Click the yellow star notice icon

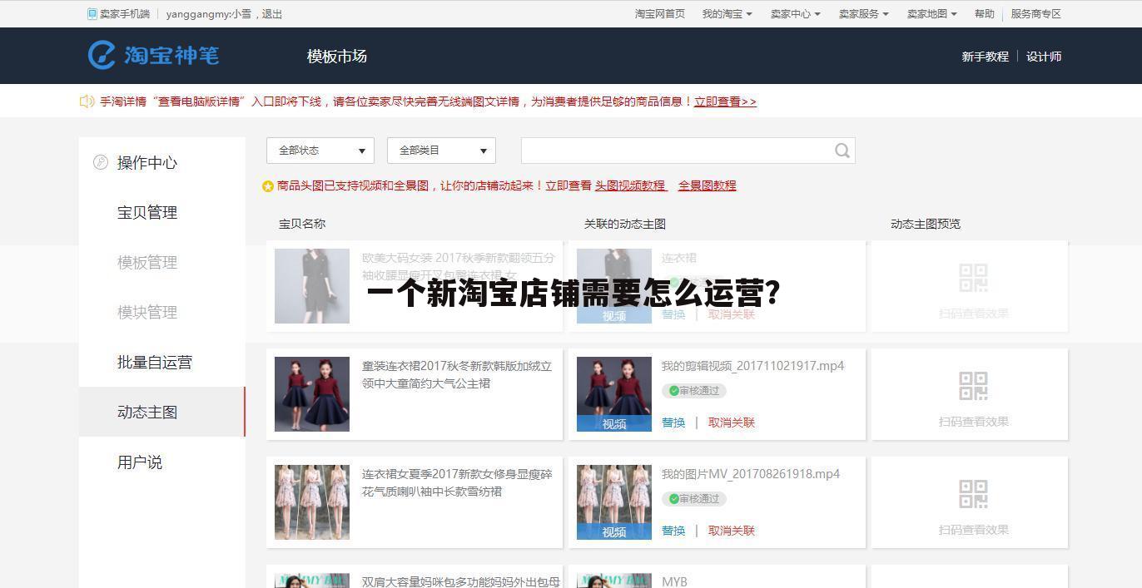(268, 186)
